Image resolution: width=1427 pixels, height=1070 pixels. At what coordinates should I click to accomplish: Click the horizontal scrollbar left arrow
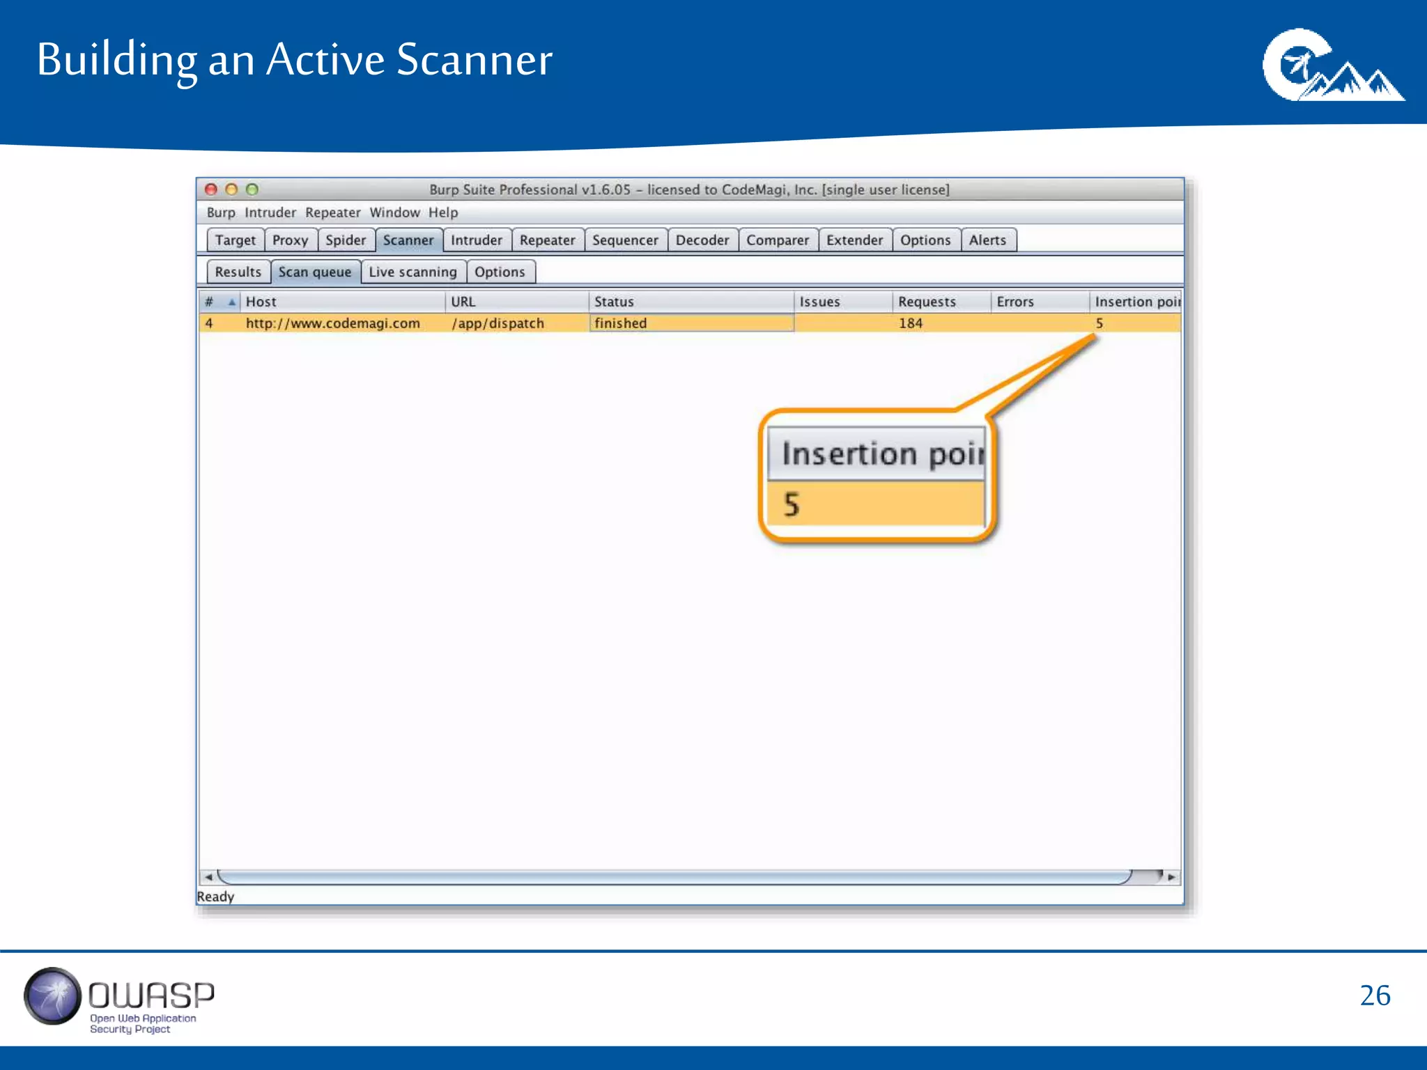pyautogui.click(x=208, y=877)
